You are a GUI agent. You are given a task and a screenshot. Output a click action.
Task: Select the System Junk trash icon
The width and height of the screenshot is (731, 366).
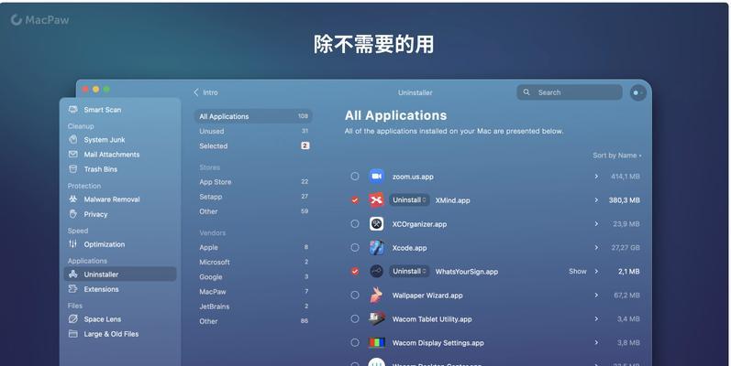coord(73,139)
